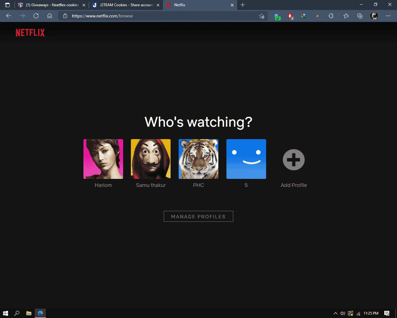Open File Explorer from the taskbar
The width and height of the screenshot is (397, 318).
[x=29, y=313]
